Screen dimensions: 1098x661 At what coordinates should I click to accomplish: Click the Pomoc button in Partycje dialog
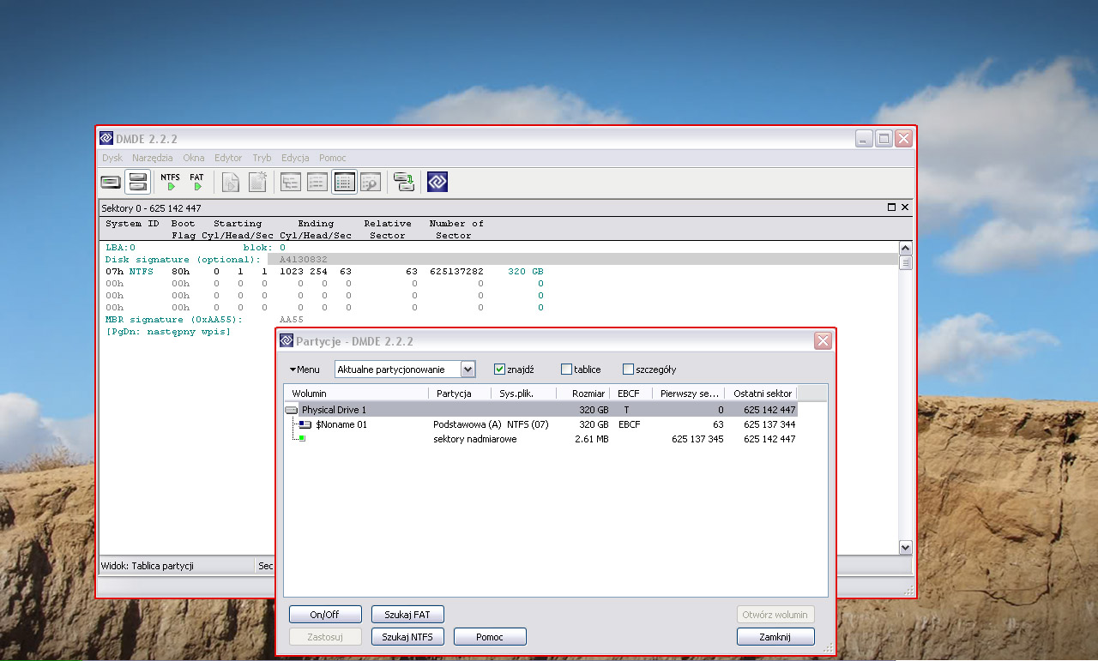tap(490, 637)
